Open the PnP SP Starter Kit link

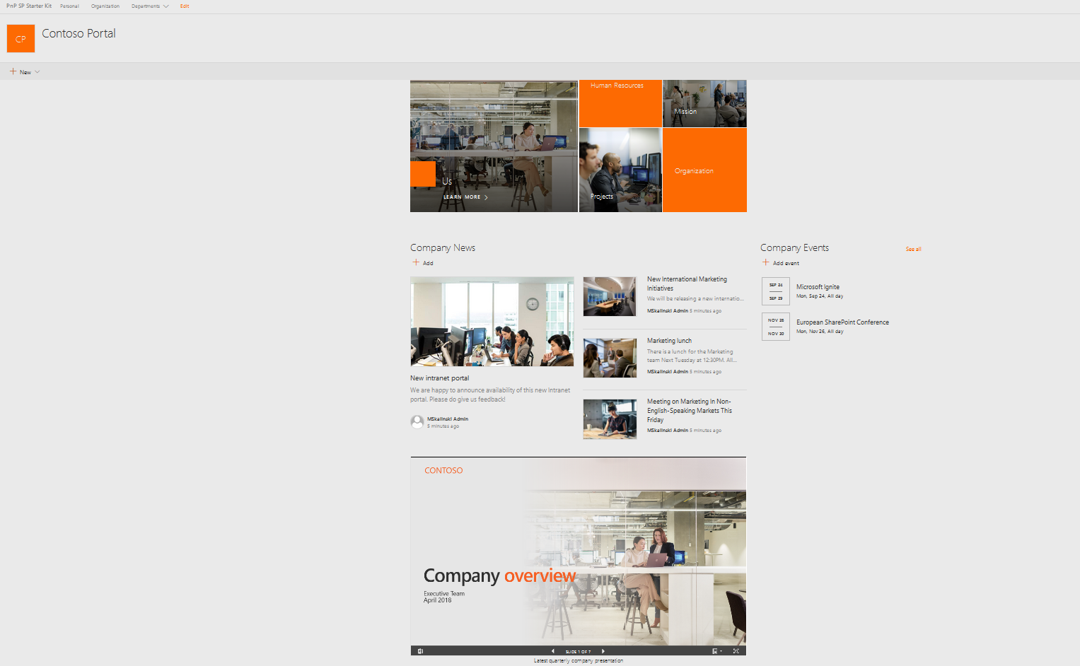[x=29, y=6]
